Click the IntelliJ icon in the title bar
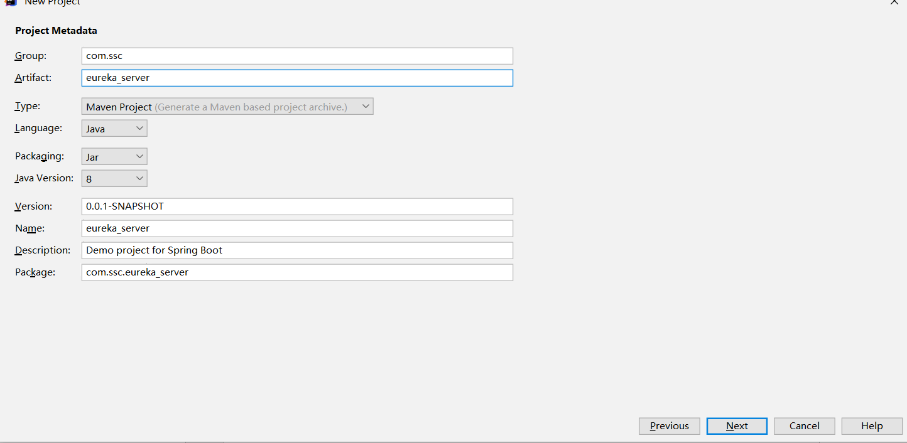907x443 pixels. coord(11,3)
